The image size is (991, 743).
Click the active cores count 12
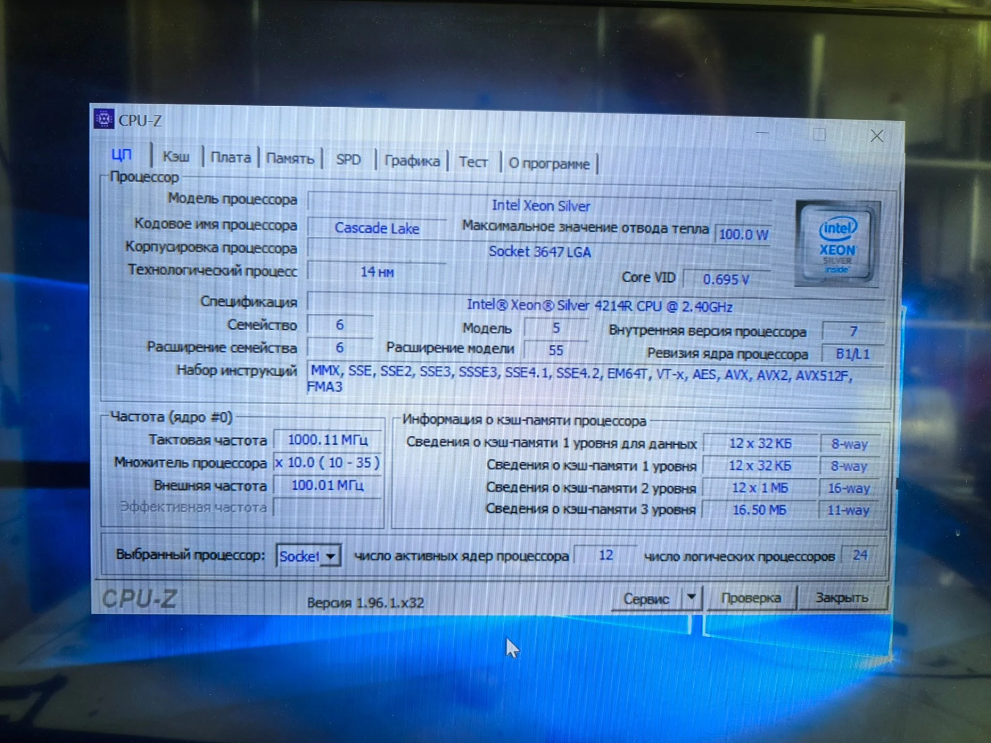(605, 555)
